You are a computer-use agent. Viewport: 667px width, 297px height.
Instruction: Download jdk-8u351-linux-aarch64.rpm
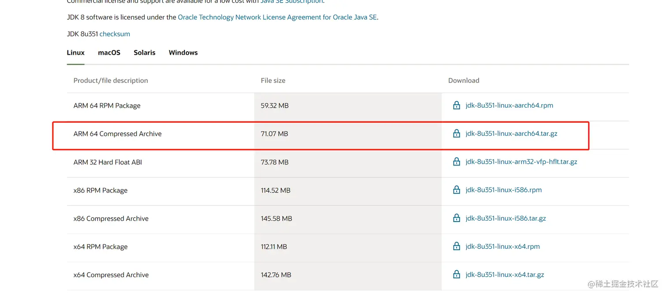[x=509, y=105]
